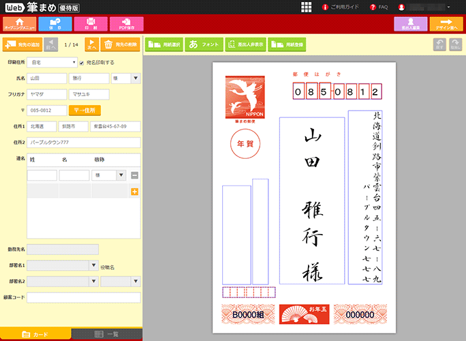Click the city field 釧路市
This screenshot has height=341, width=466.
coord(74,126)
